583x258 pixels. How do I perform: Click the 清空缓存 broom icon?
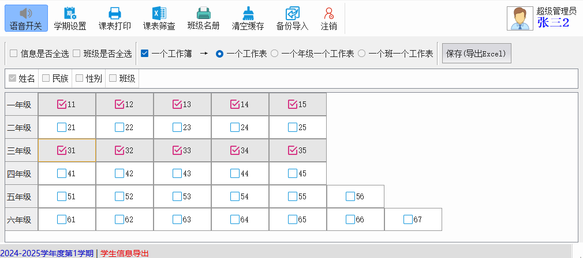point(248,13)
